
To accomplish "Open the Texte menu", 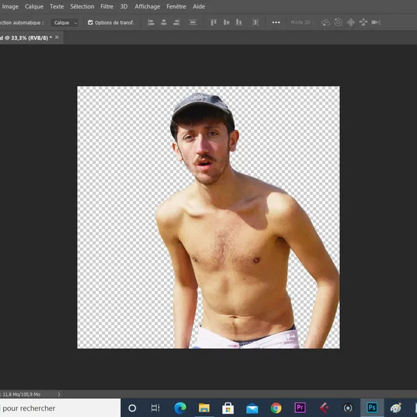I will tap(57, 6).
